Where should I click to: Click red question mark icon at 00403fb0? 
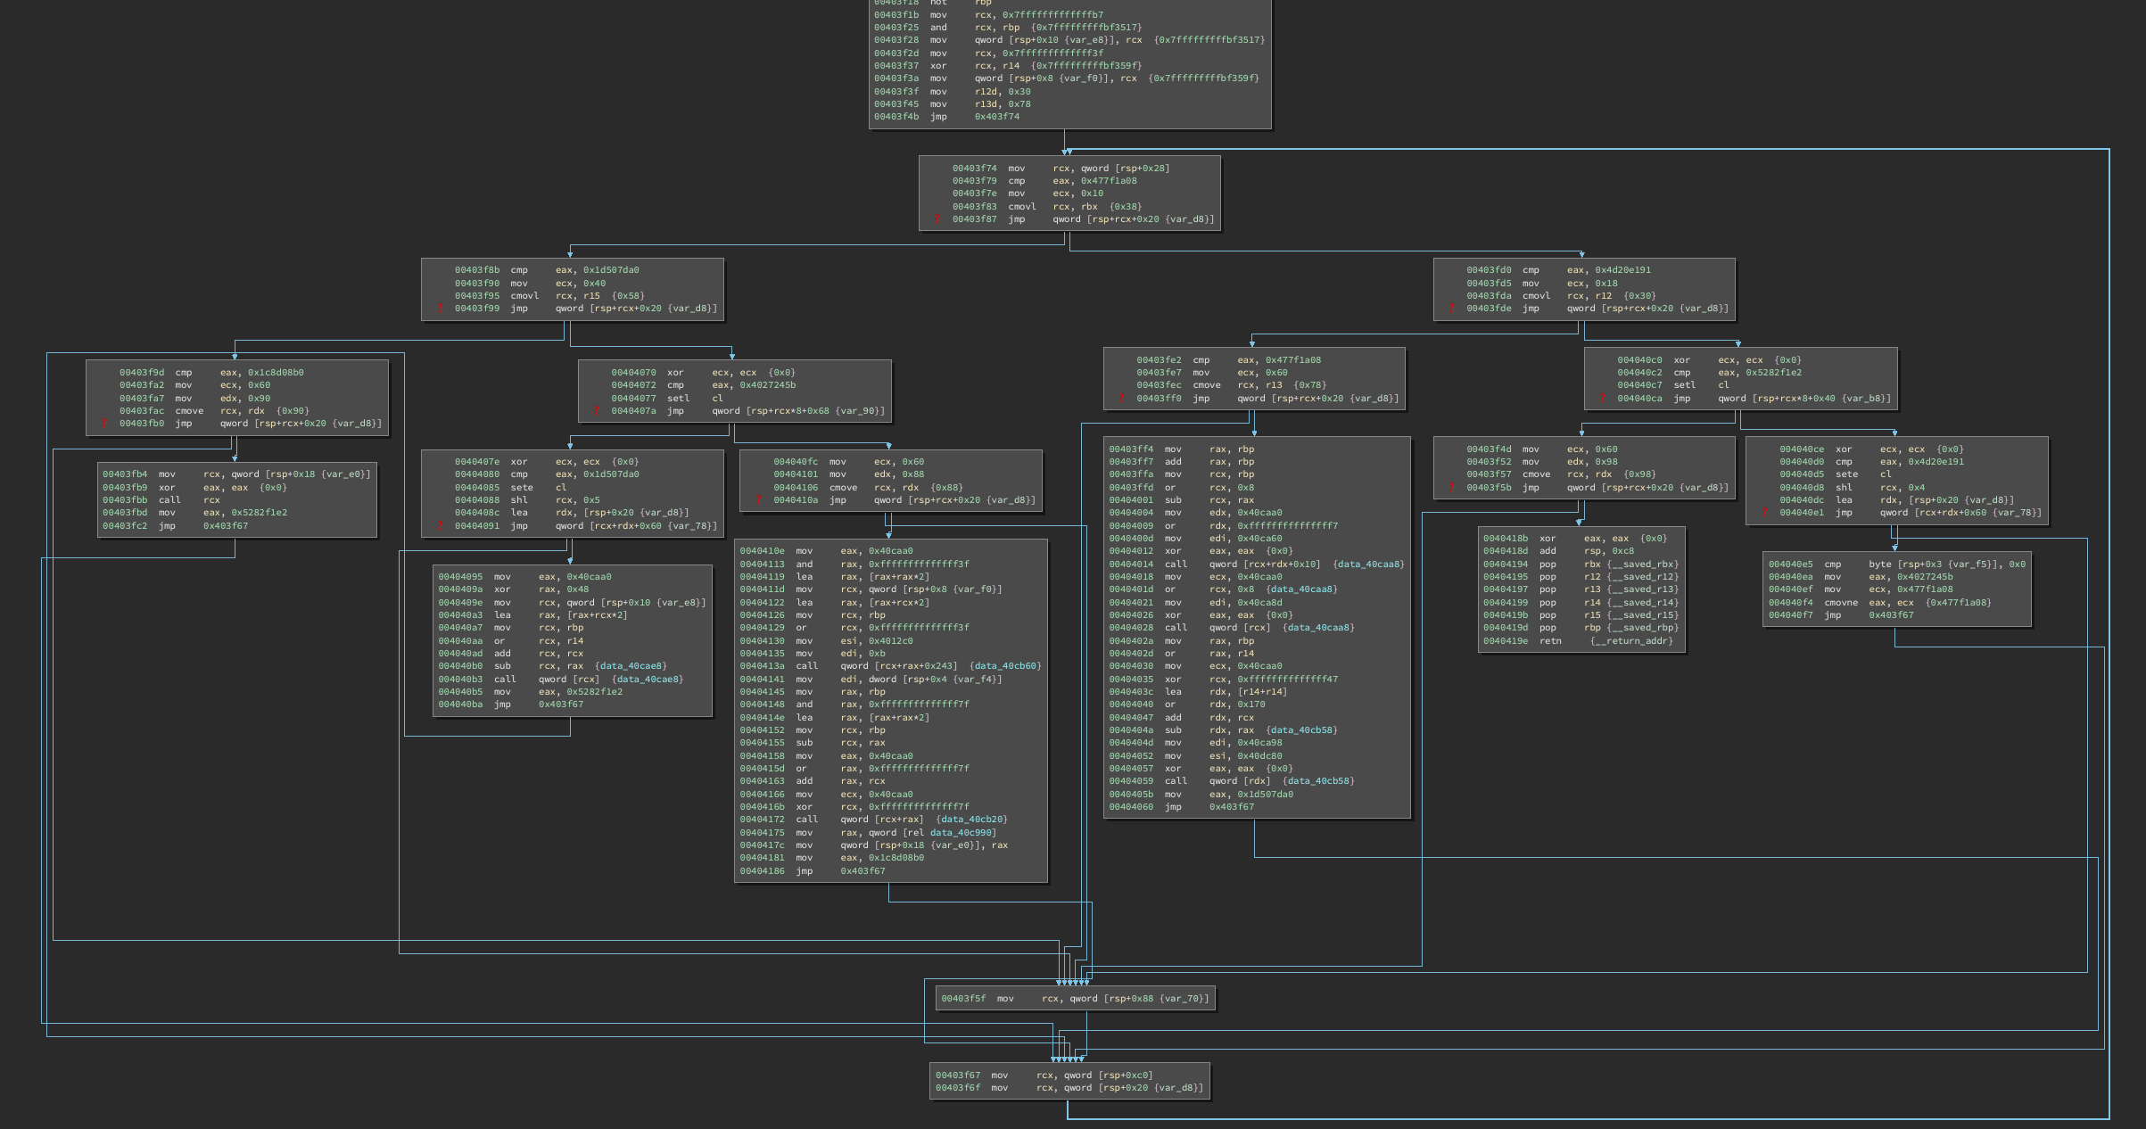click(x=104, y=424)
